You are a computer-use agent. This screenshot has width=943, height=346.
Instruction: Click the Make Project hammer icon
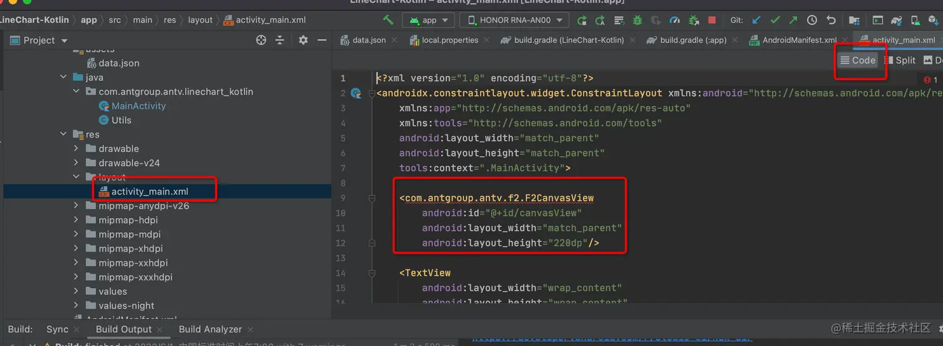coord(389,20)
